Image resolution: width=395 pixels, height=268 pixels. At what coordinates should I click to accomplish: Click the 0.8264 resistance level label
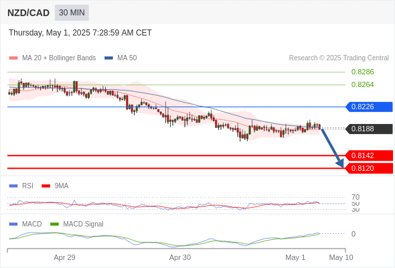[362, 84]
